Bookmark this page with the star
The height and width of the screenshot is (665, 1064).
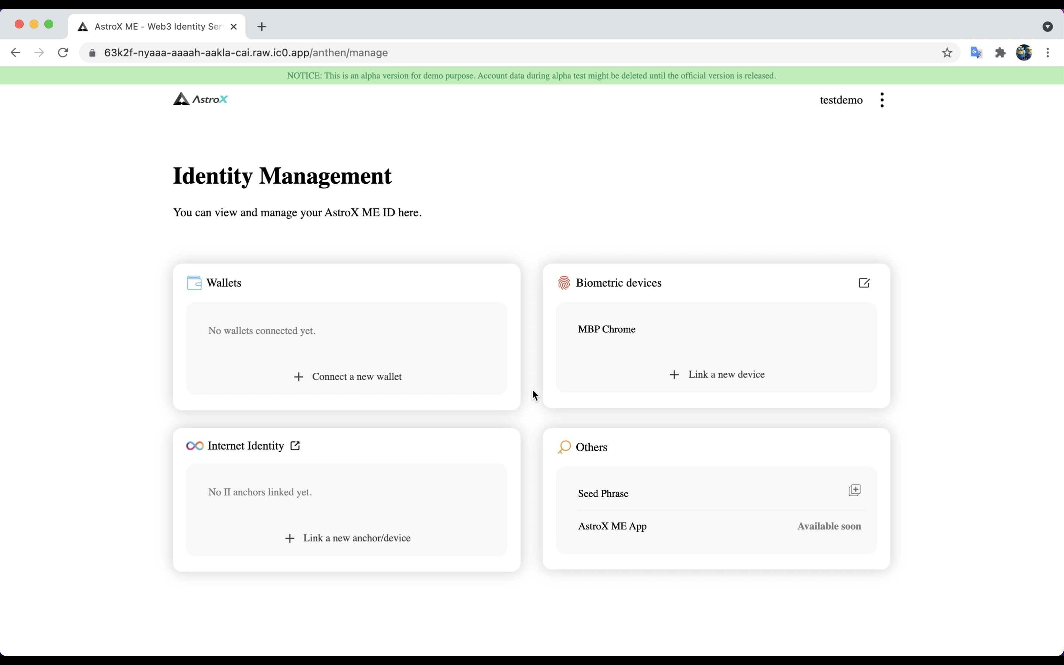point(947,53)
